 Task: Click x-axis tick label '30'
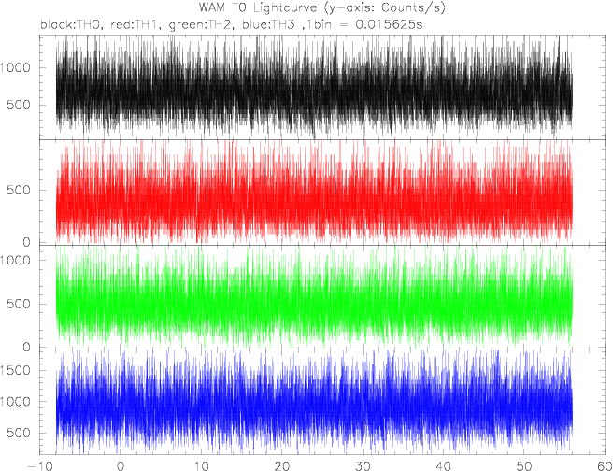[x=363, y=465]
